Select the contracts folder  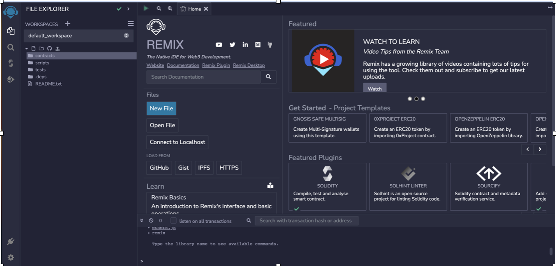pos(81,56)
